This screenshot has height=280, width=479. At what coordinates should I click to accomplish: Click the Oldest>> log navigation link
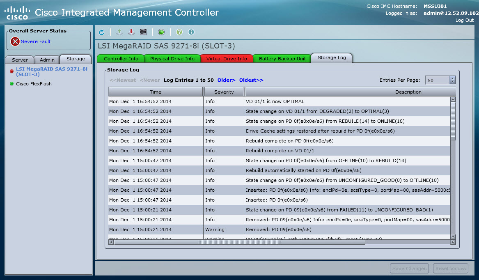pyautogui.click(x=251, y=80)
